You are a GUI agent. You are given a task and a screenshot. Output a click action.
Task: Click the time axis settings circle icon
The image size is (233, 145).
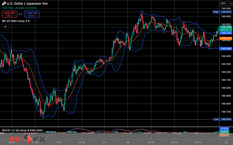[226, 142]
